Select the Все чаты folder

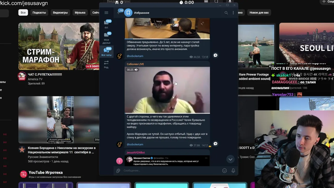point(106,52)
